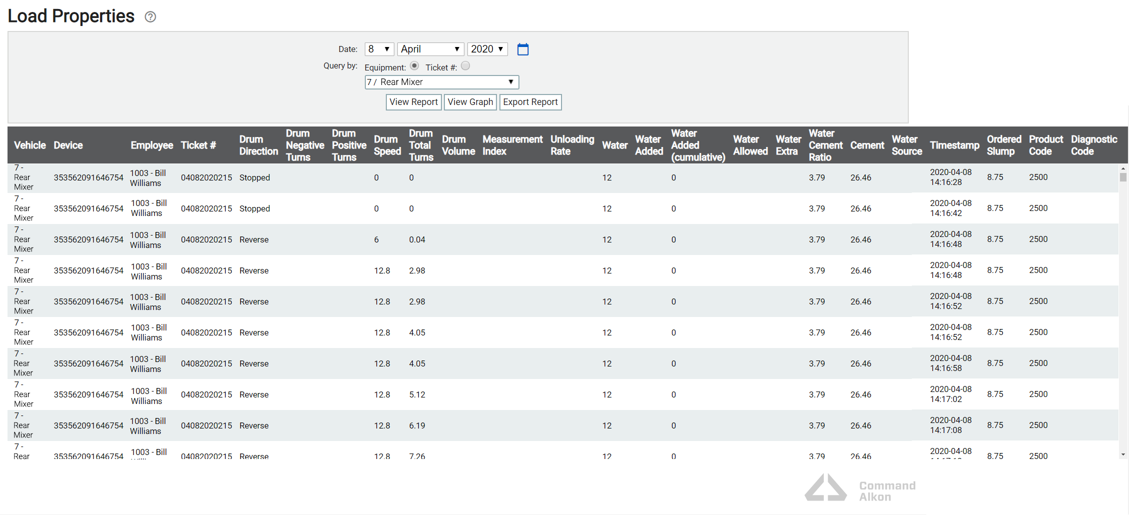Click the drum total turns value 5.12
Image resolution: width=1129 pixels, height=515 pixels.
417,394
